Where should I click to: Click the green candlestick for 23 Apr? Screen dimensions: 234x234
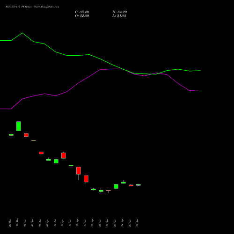click(x=116, y=186)
